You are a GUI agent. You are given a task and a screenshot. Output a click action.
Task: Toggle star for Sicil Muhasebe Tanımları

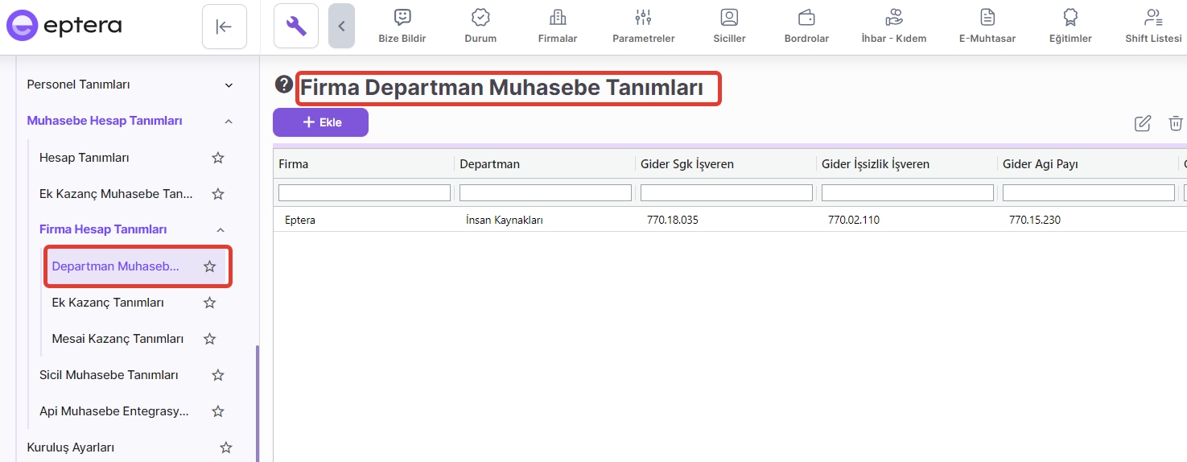217,375
